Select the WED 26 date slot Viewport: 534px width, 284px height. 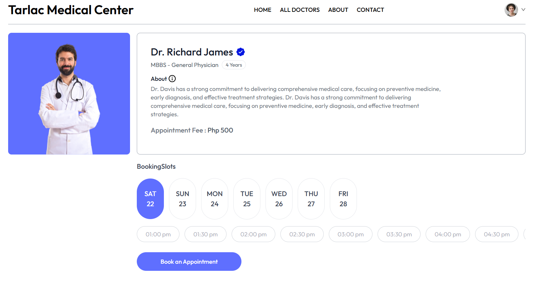click(279, 199)
